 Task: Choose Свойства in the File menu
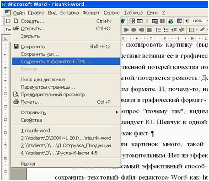[x=66, y=120]
